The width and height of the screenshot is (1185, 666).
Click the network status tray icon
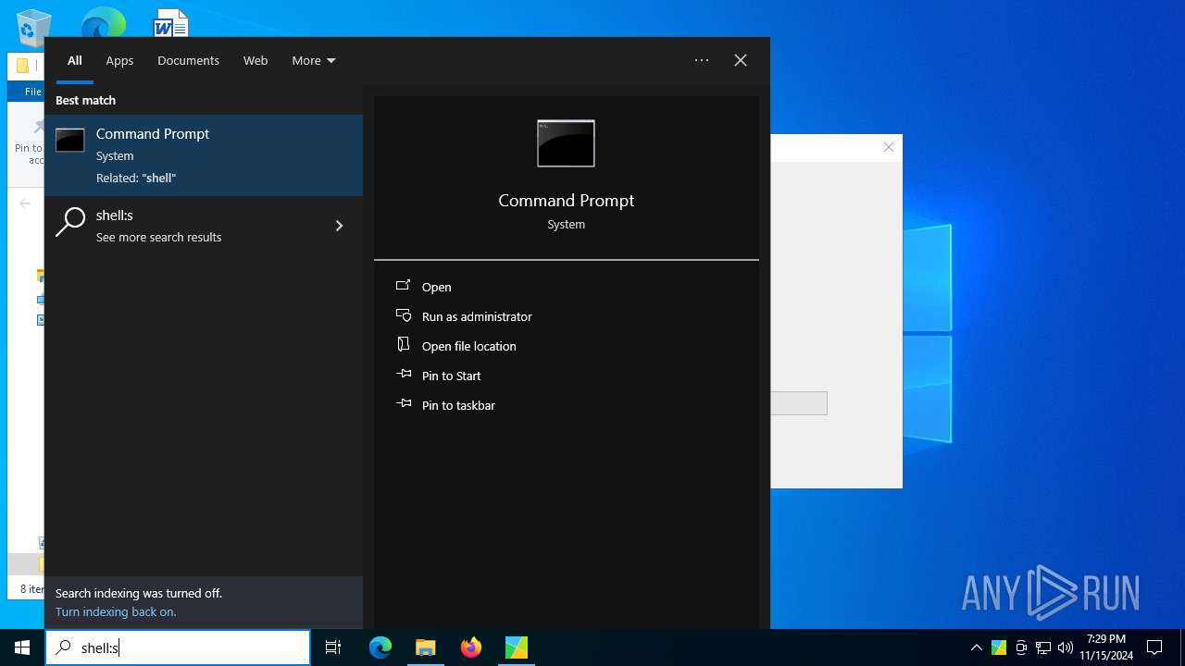pos(1043,647)
